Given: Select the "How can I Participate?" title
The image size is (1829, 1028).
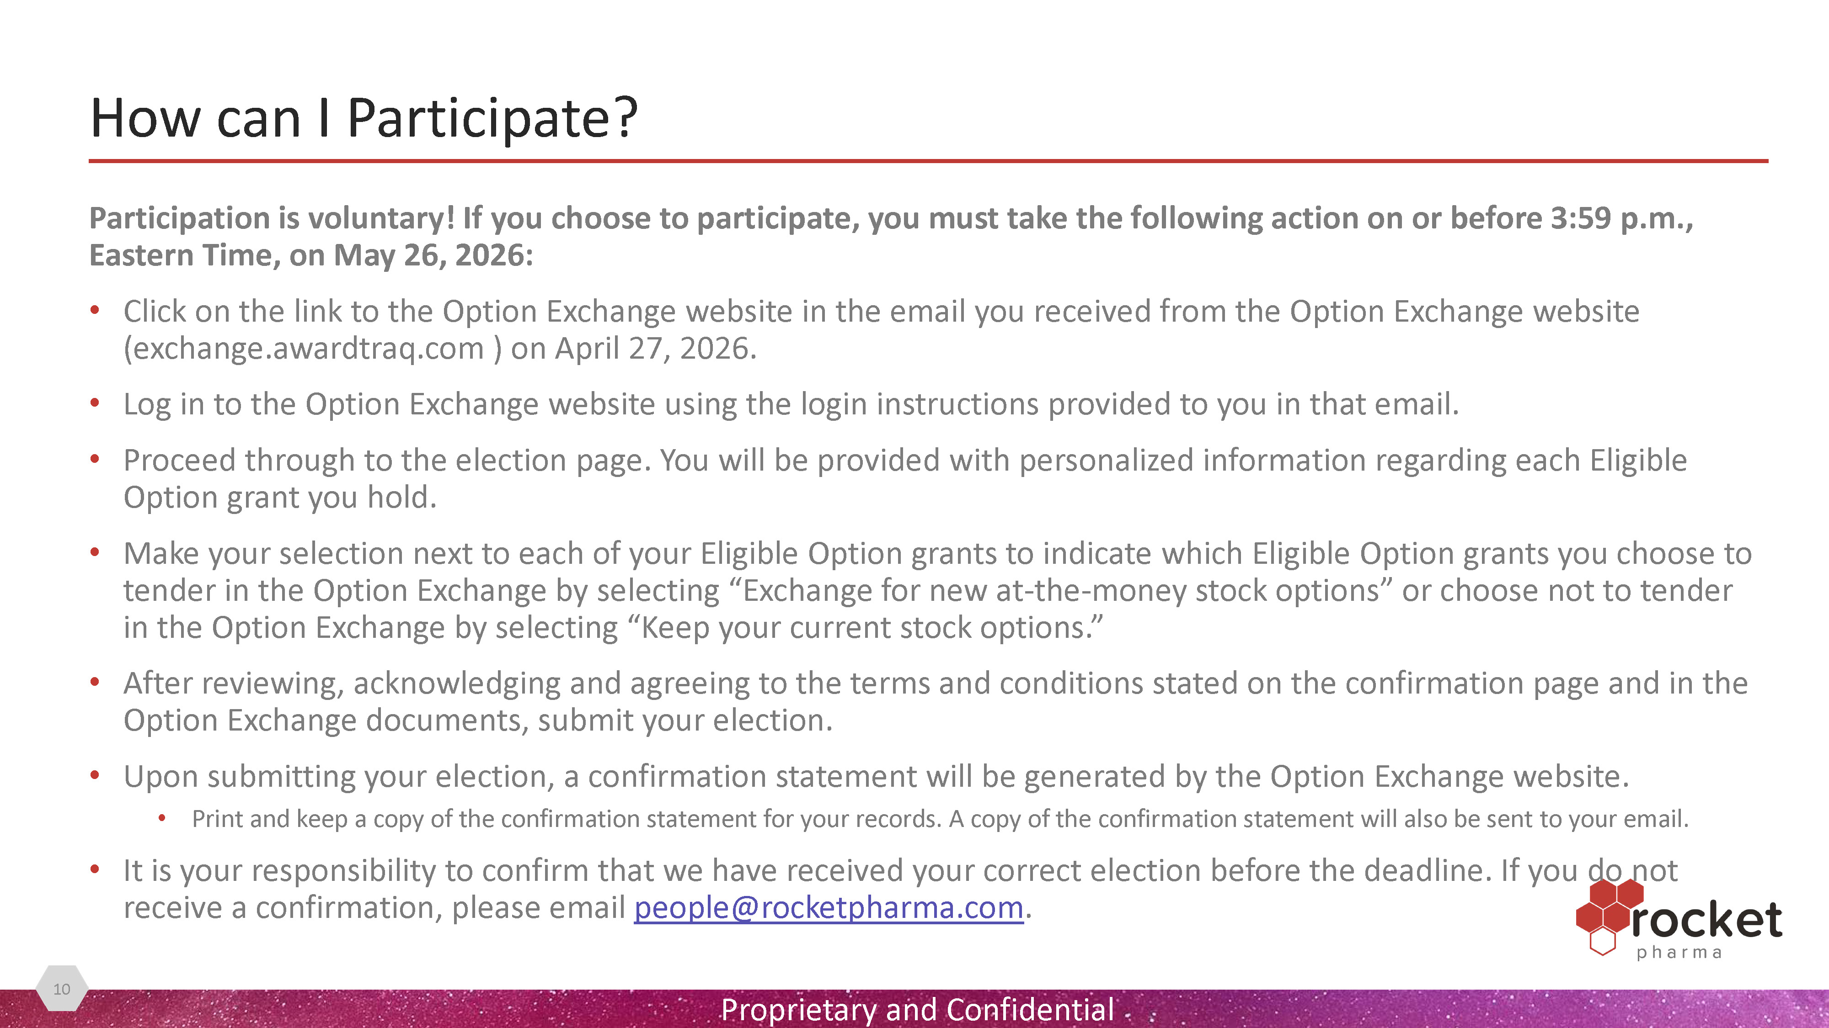Looking at the screenshot, I should pyautogui.click(x=364, y=118).
